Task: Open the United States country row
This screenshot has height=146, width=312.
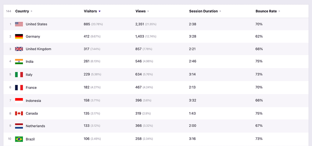Action: tap(36, 24)
